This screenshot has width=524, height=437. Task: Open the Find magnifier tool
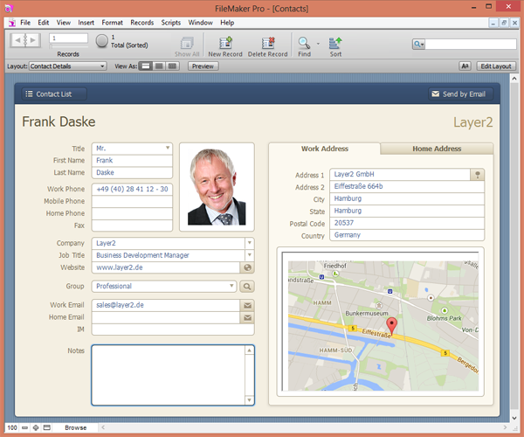point(304,42)
